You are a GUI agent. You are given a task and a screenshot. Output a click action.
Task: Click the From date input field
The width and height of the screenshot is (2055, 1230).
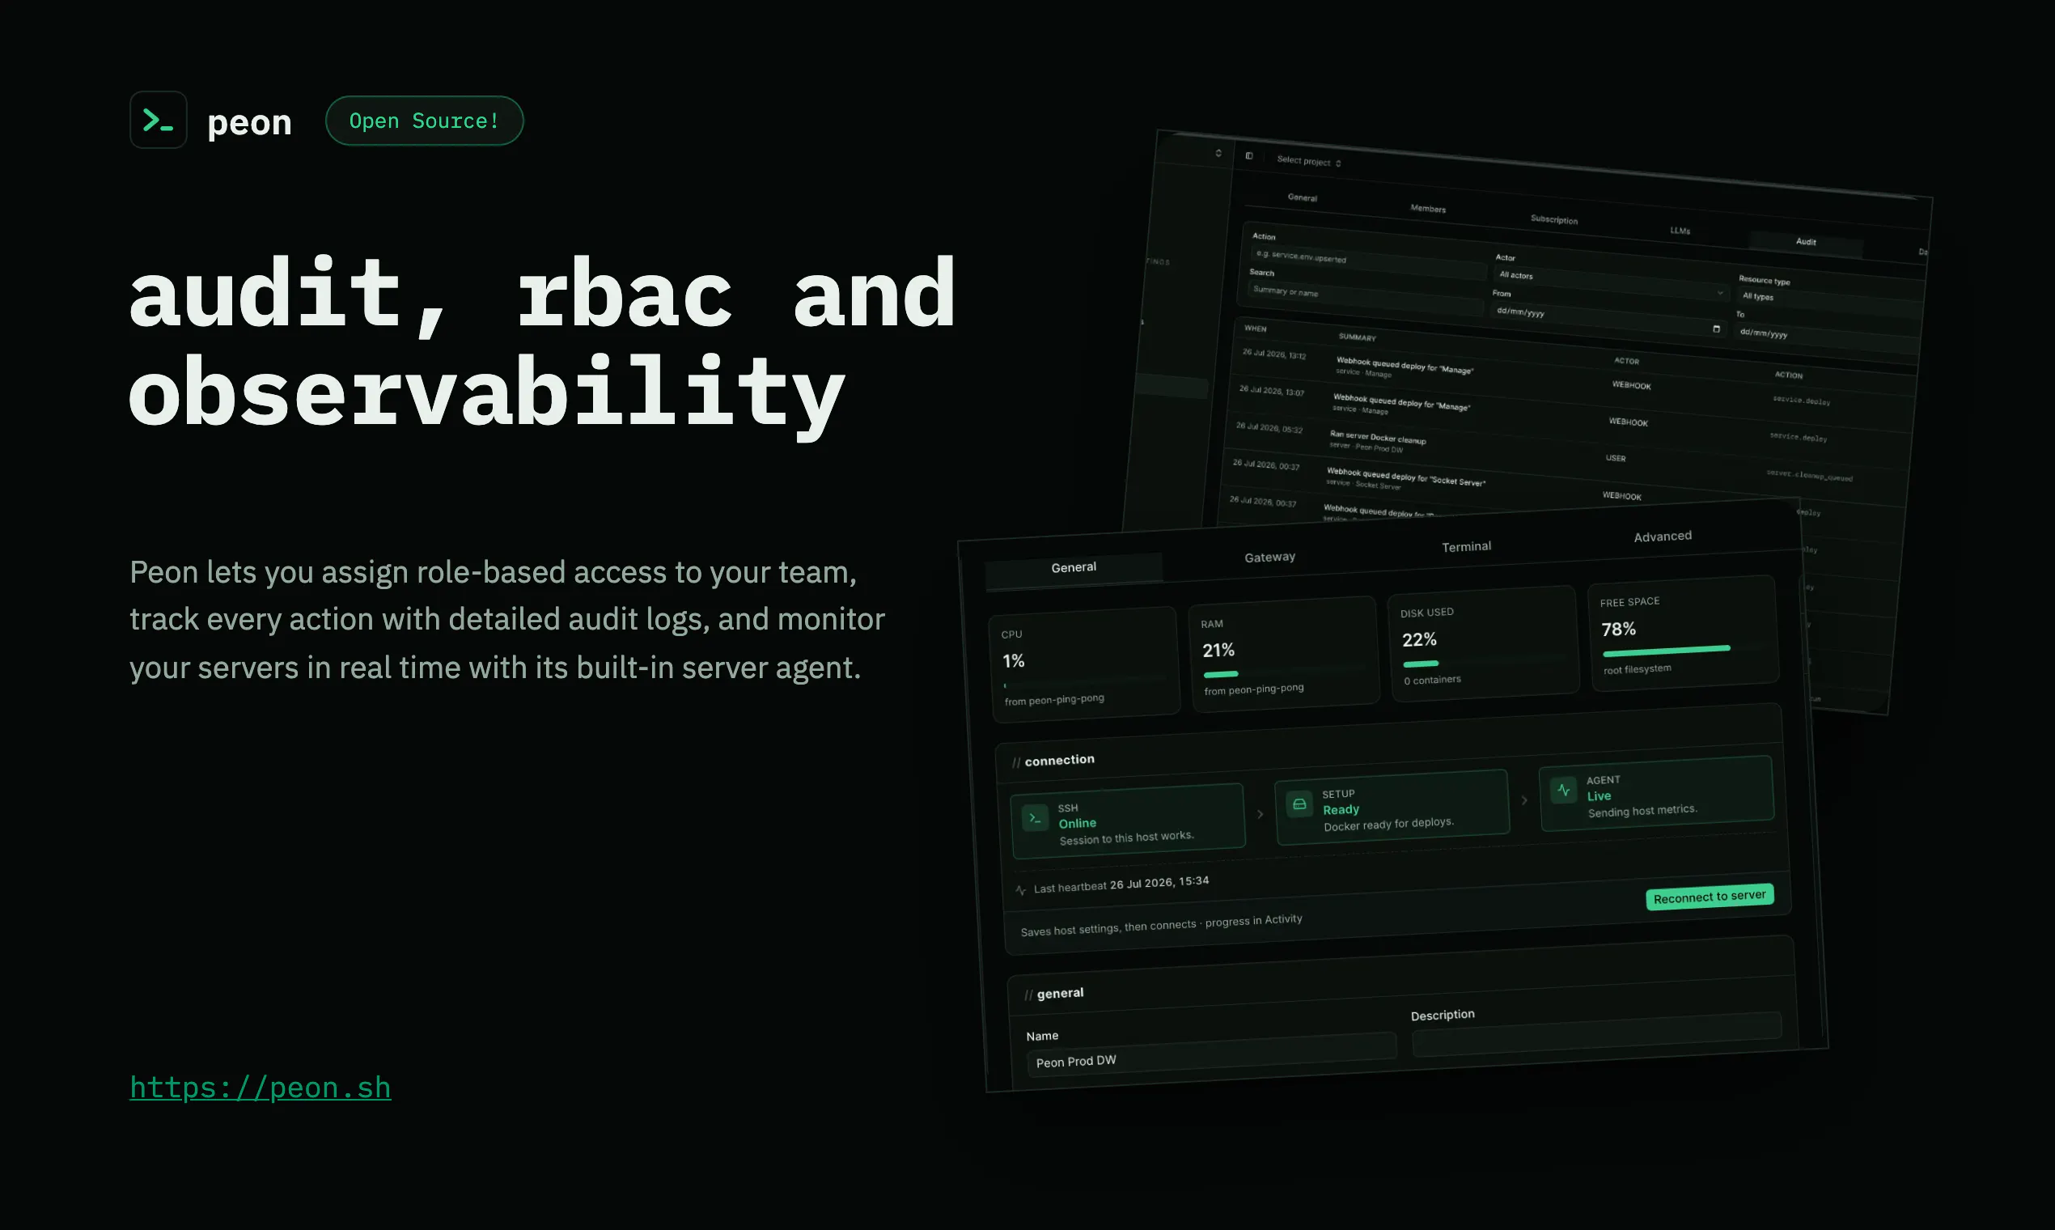(1608, 320)
